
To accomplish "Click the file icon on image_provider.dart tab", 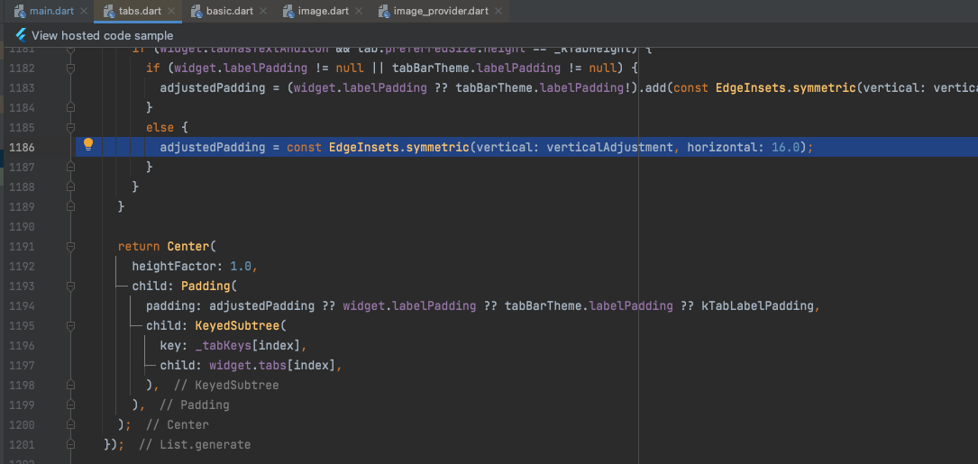I will (384, 11).
